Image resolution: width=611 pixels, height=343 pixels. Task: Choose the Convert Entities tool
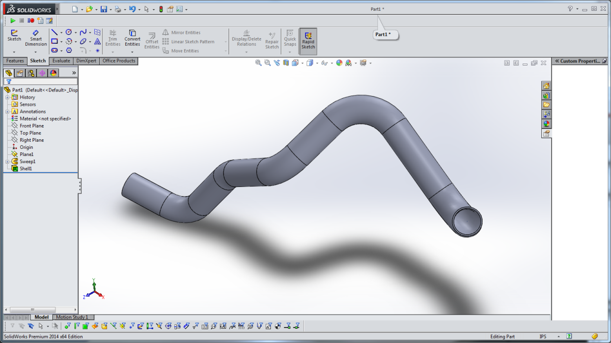132,37
